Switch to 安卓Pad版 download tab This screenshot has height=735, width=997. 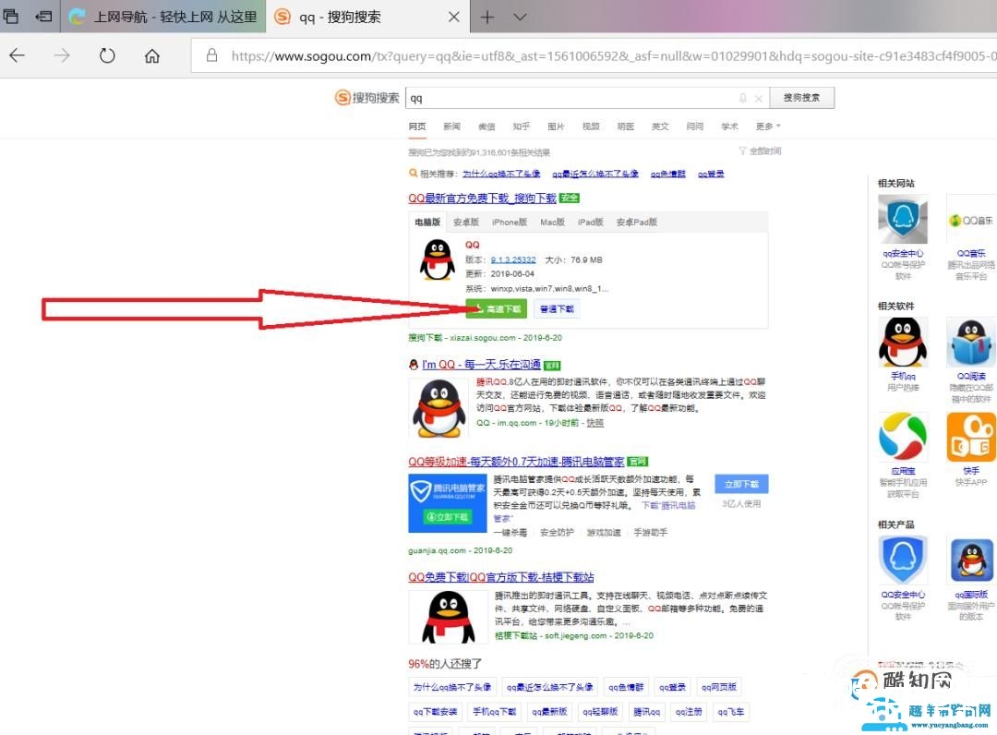pos(636,222)
